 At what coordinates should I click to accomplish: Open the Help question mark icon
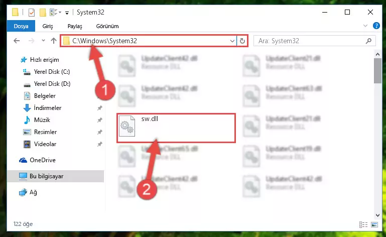[376, 26]
